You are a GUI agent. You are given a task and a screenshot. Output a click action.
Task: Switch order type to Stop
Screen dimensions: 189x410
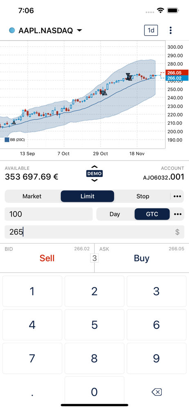(143, 196)
